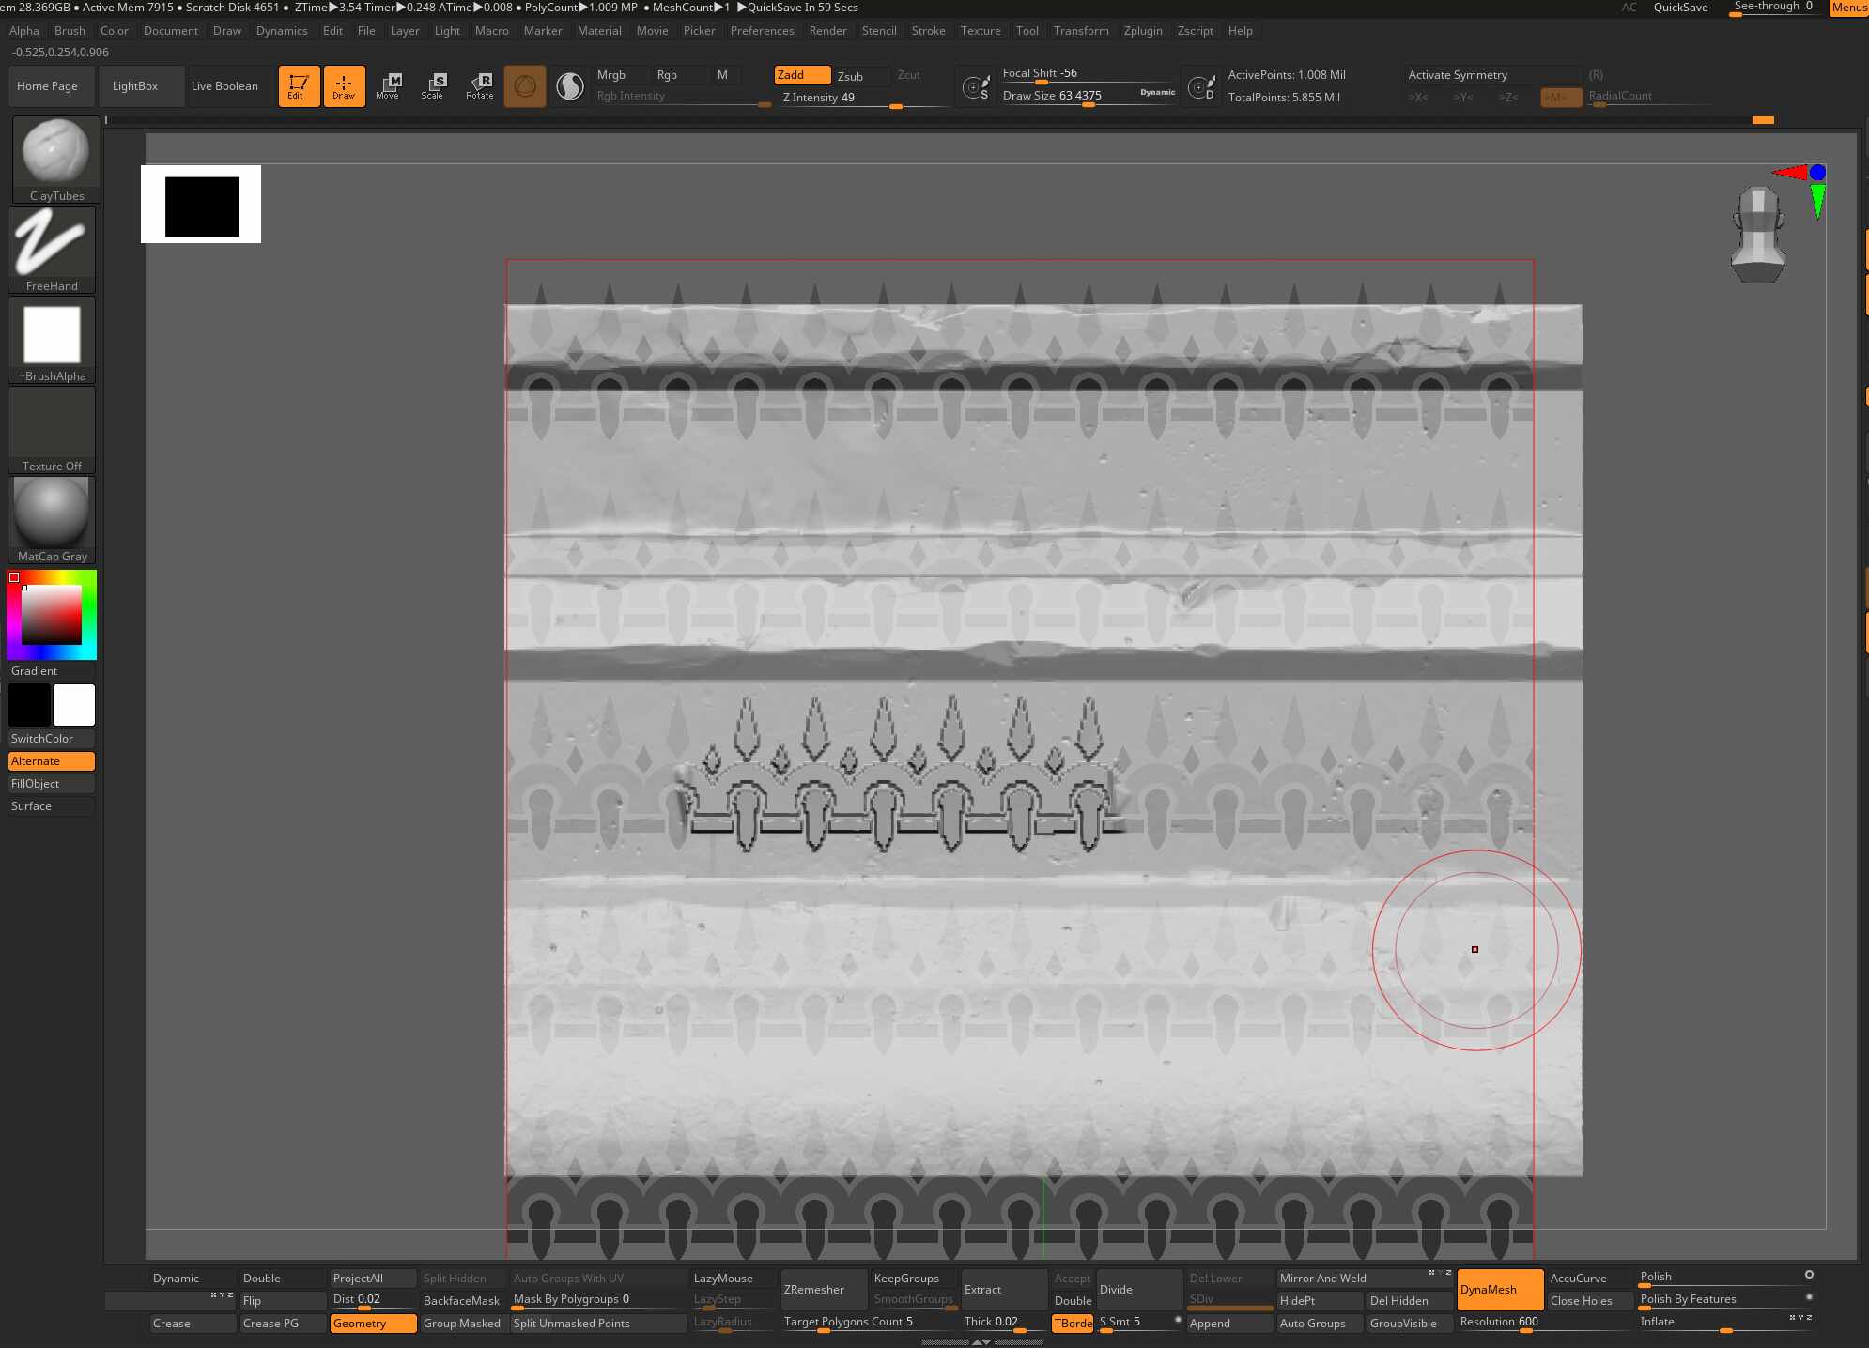Click the black SwitchColor swatch
This screenshot has width=1869, height=1348.
click(x=29, y=705)
